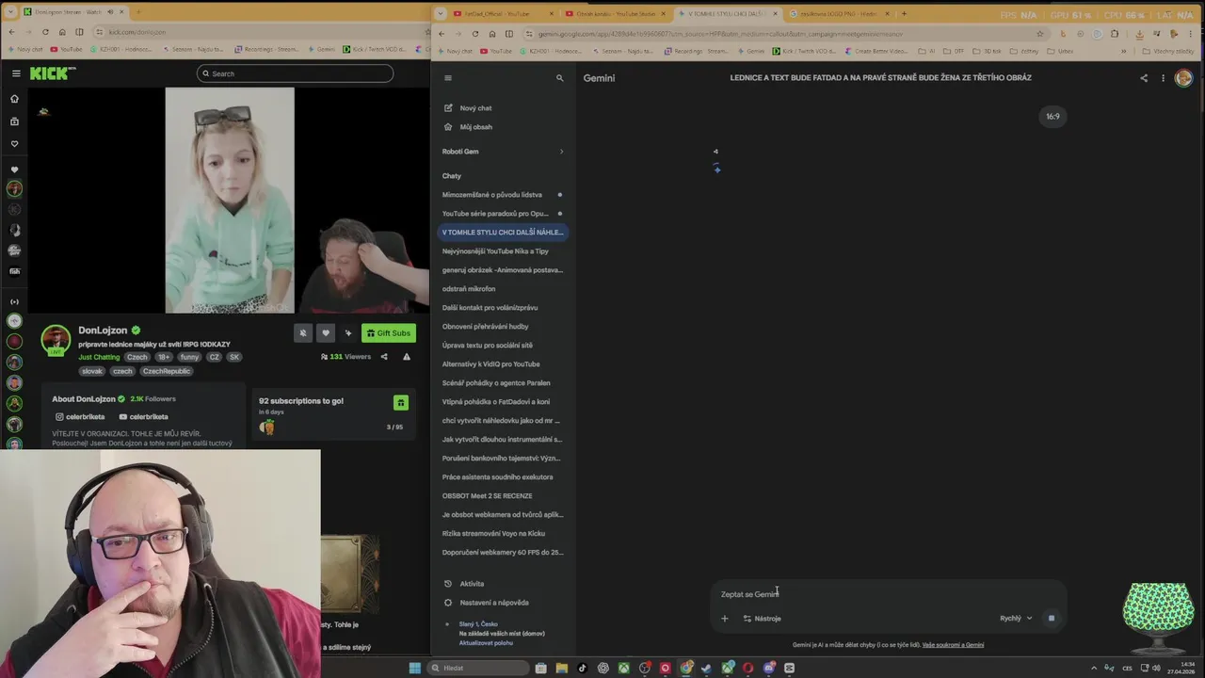
Task: Open File Explorer from taskbar
Action: click(x=562, y=669)
